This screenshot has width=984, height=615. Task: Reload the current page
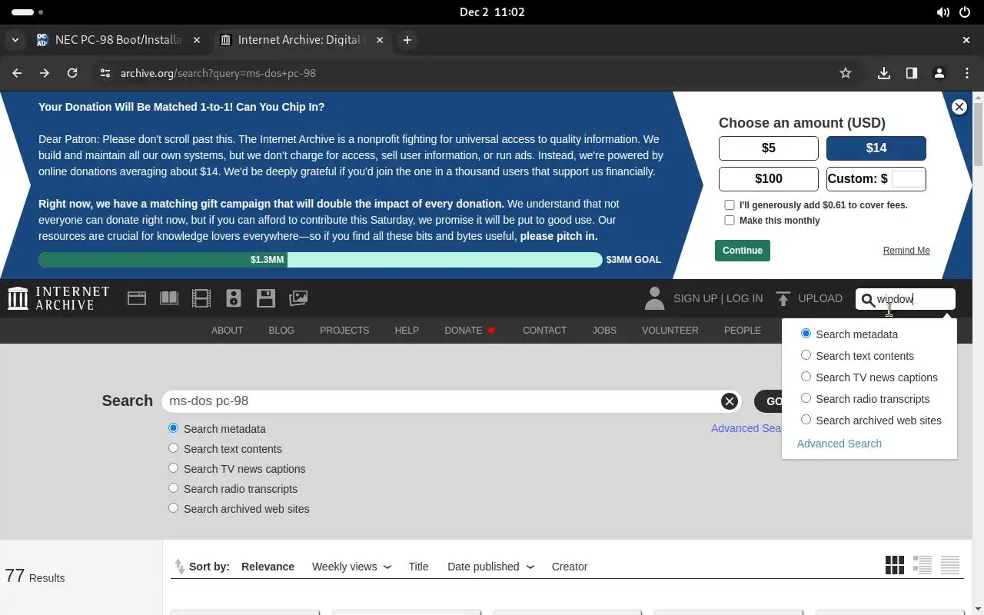click(72, 73)
